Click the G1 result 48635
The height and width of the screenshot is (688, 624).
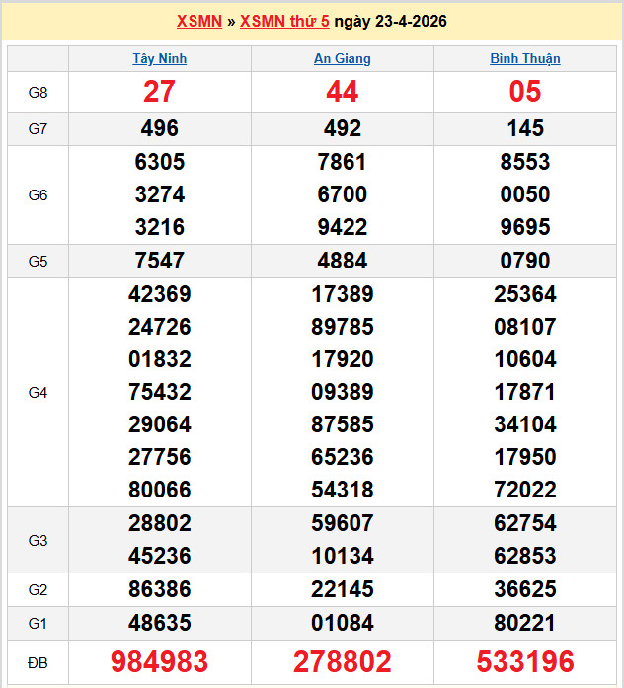160,623
